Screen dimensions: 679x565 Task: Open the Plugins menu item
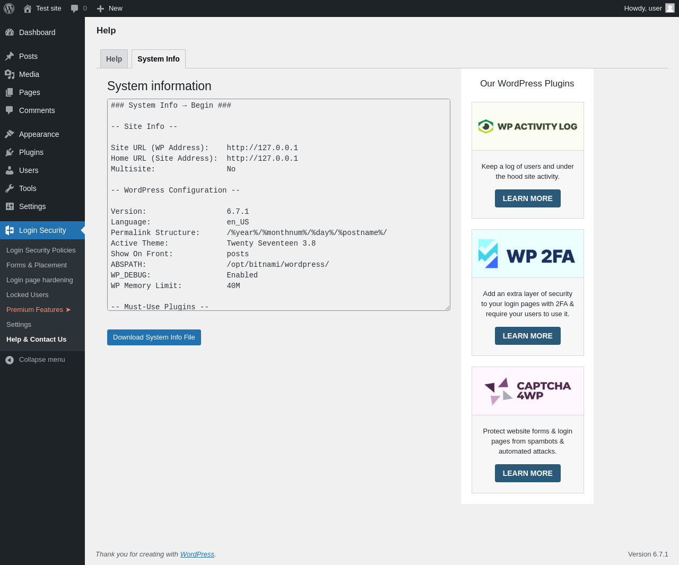pyautogui.click(x=42, y=152)
